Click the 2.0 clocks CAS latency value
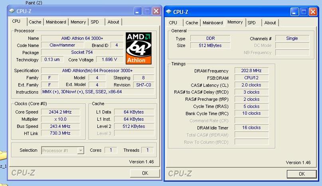 tap(251, 85)
